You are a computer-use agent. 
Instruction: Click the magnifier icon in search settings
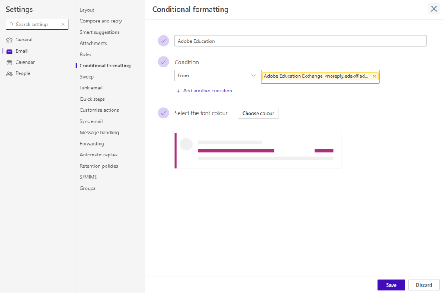[12, 24]
